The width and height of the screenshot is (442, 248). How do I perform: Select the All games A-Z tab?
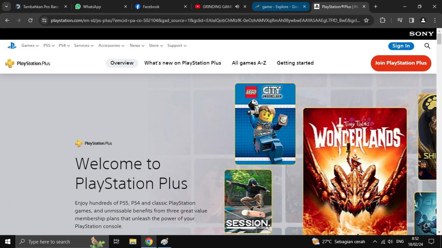pyautogui.click(x=249, y=63)
